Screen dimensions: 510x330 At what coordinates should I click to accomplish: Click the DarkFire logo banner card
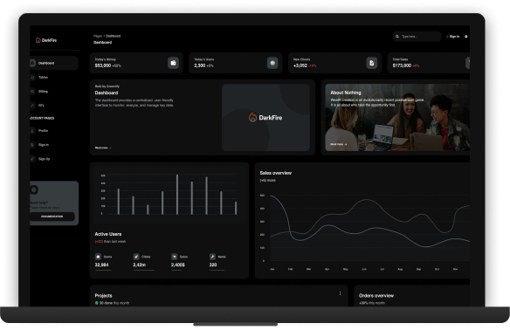265,117
